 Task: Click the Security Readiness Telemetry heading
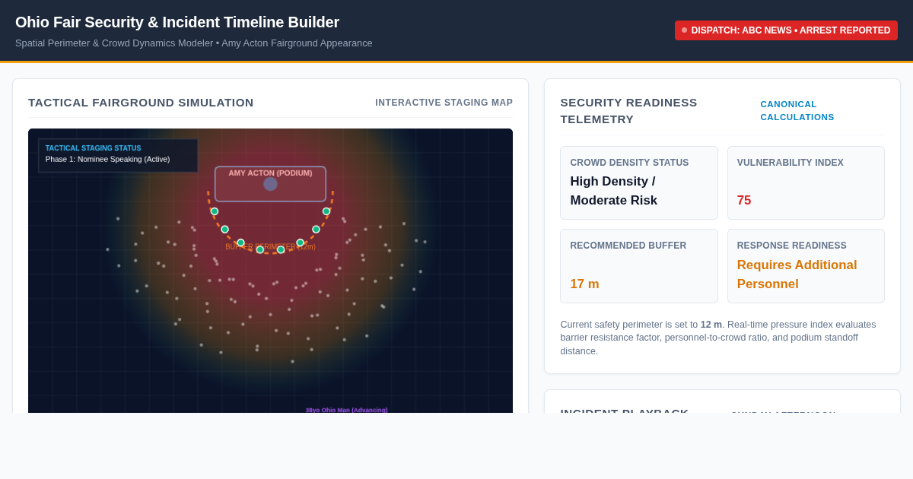[x=628, y=111]
